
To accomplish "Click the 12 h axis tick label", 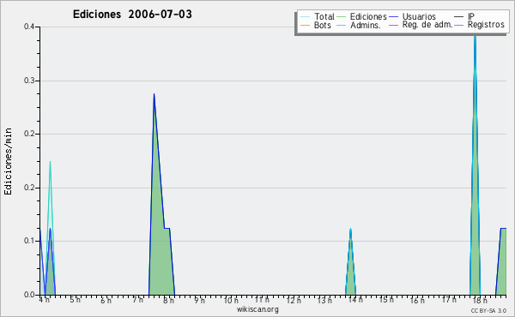I will tap(294, 300).
